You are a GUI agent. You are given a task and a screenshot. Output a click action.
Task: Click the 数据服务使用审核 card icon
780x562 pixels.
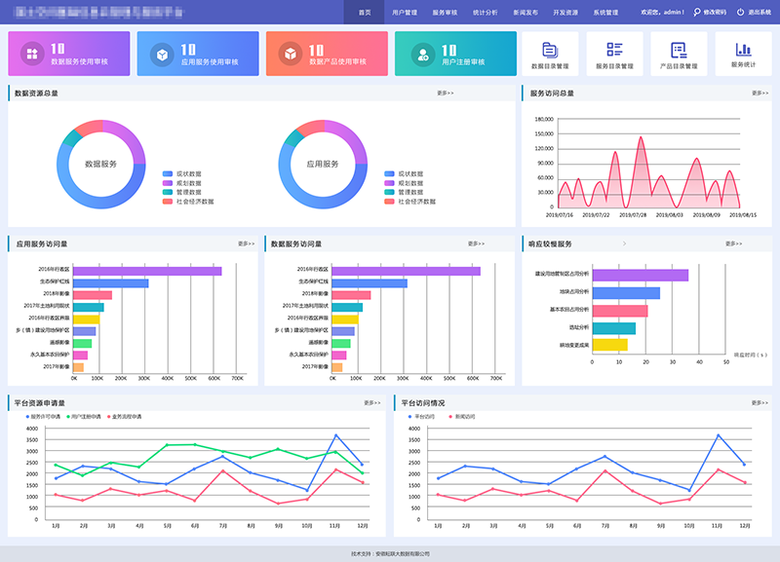(x=32, y=54)
